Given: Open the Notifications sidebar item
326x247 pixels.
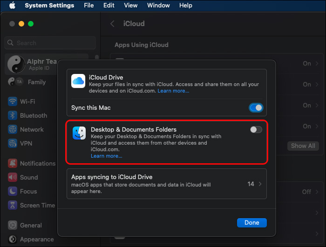Looking at the screenshot, I should point(37,163).
